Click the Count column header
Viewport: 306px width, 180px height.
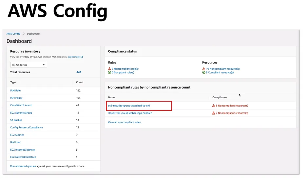80,82
